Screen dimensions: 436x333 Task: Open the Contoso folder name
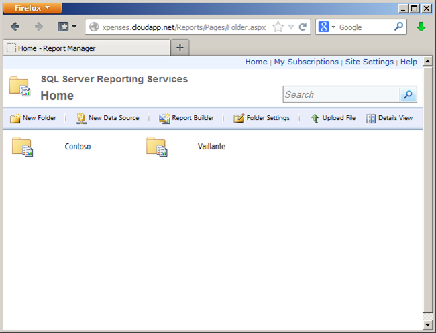[78, 146]
